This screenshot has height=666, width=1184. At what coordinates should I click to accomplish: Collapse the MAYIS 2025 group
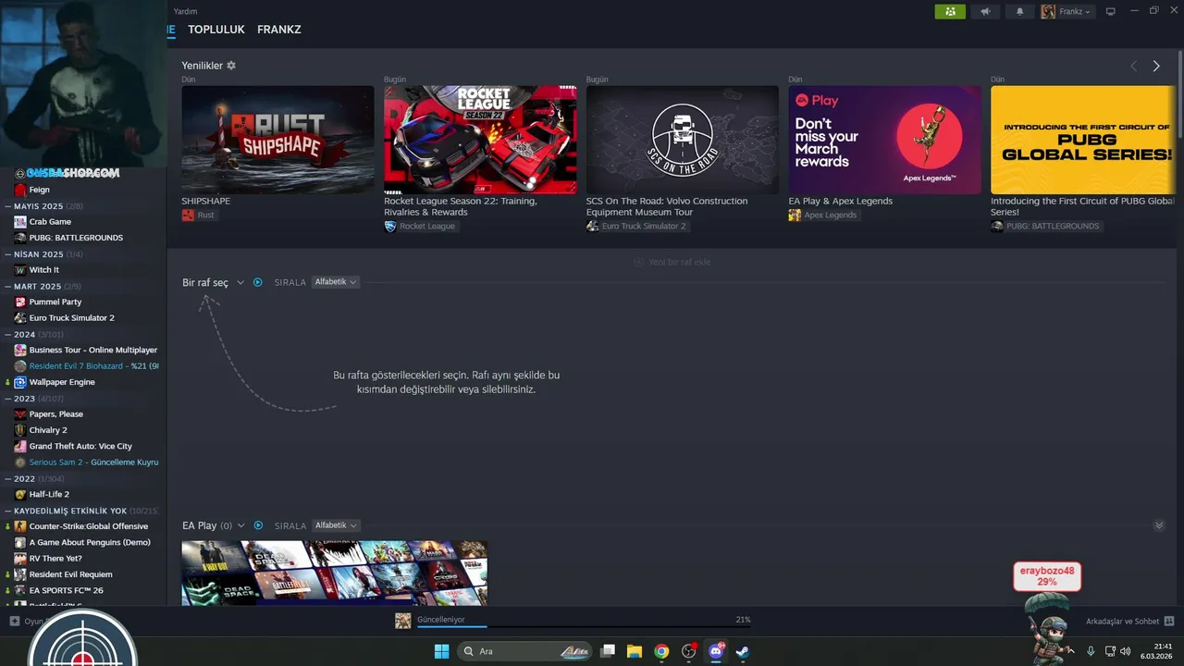tap(7, 206)
